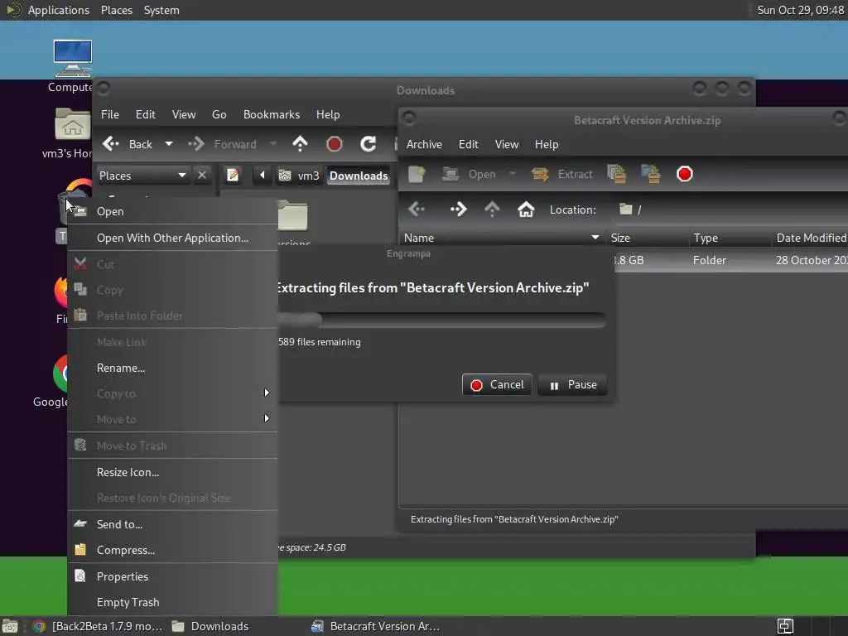
Task: Click add files to archive icon
Action: 616,174
